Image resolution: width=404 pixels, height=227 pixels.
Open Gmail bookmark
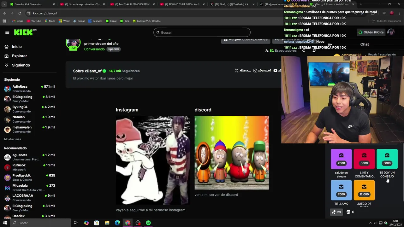pyautogui.click(x=18, y=21)
